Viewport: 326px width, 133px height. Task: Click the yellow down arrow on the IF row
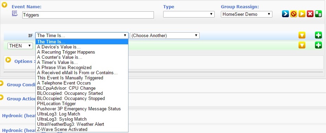pyautogui.click(x=302, y=35)
